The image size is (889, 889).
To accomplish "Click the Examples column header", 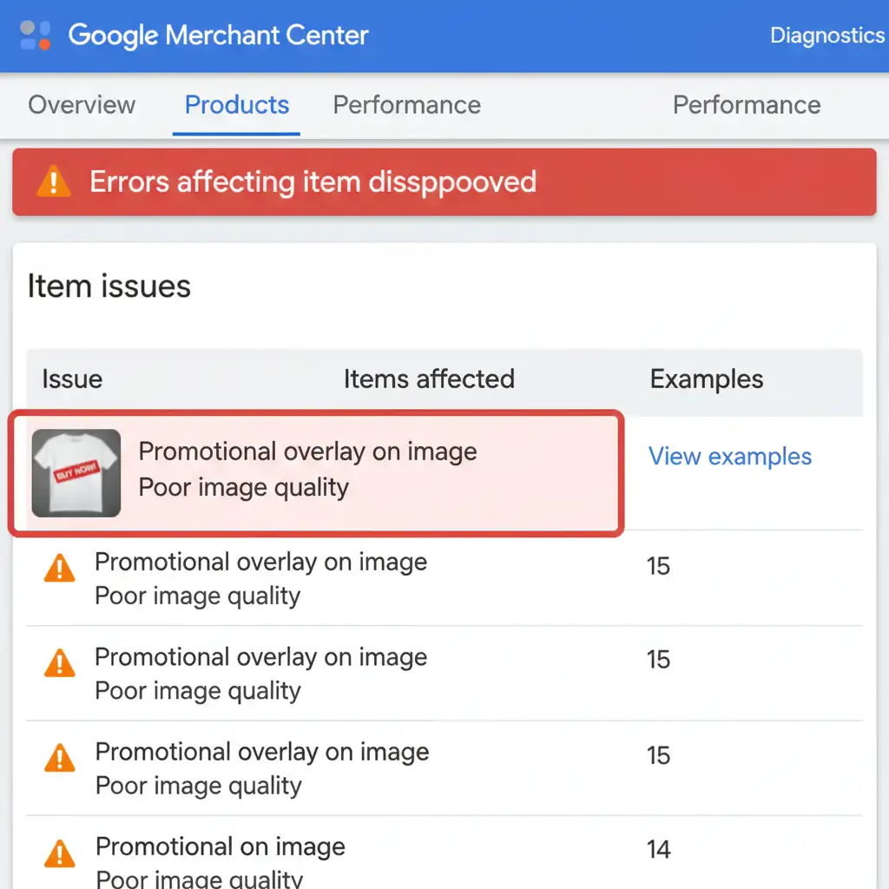I will (707, 379).
